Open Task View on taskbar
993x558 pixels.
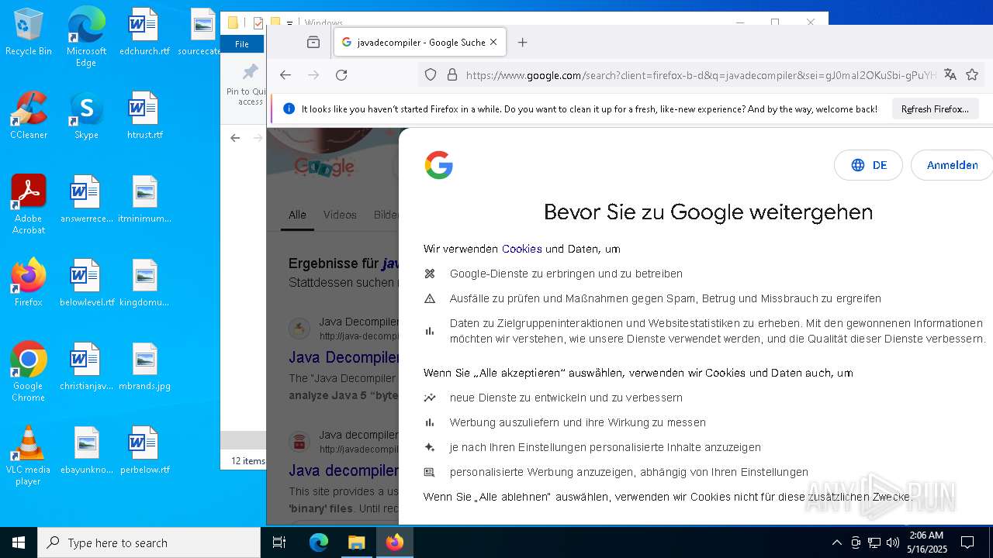279,542
